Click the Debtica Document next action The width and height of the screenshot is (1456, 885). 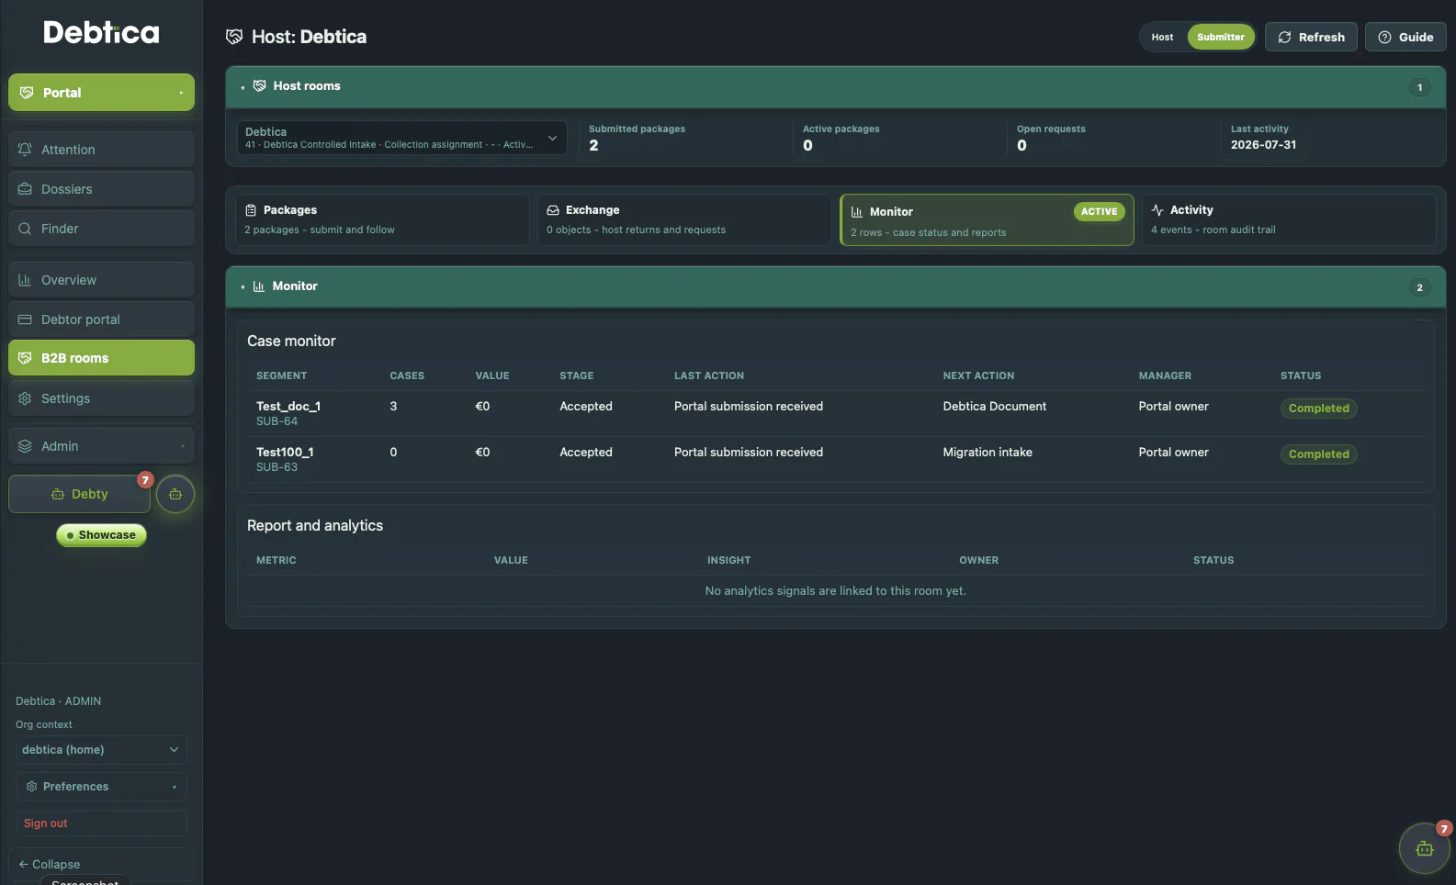(994, 407)
